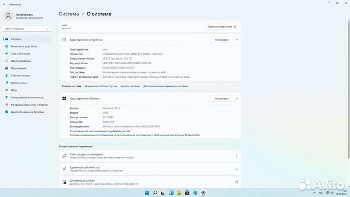Image resolution: width=350 pixels, height=197 pixels.
Task: Click the Диспетчер устройств device icon
Action: [x=64, y=182]
